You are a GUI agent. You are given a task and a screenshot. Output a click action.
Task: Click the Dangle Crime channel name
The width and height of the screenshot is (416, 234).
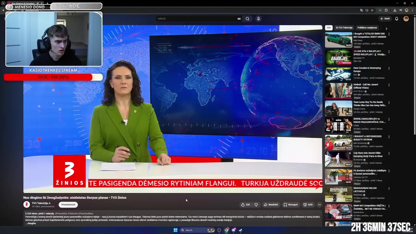(360, 109)
